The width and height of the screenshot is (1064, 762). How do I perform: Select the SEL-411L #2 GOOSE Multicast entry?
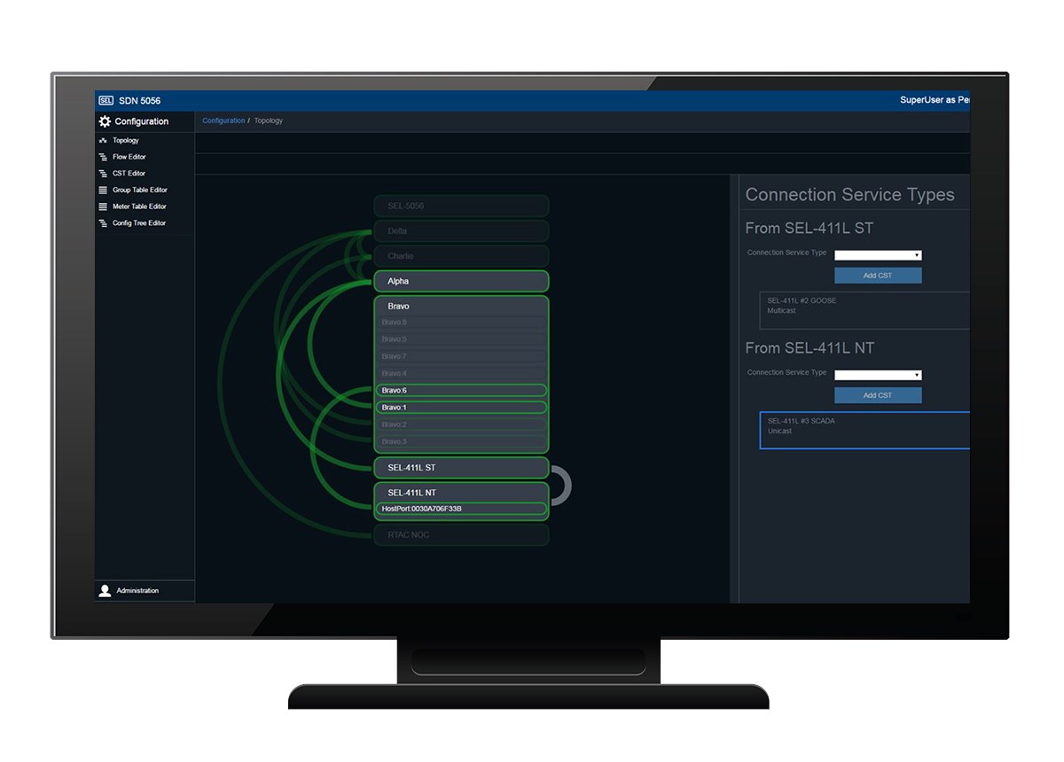[x=864, y=310]
